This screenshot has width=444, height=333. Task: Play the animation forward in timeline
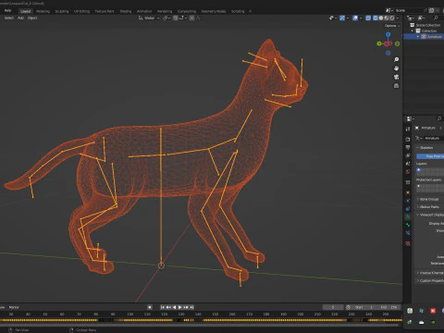tap(180, 307)
